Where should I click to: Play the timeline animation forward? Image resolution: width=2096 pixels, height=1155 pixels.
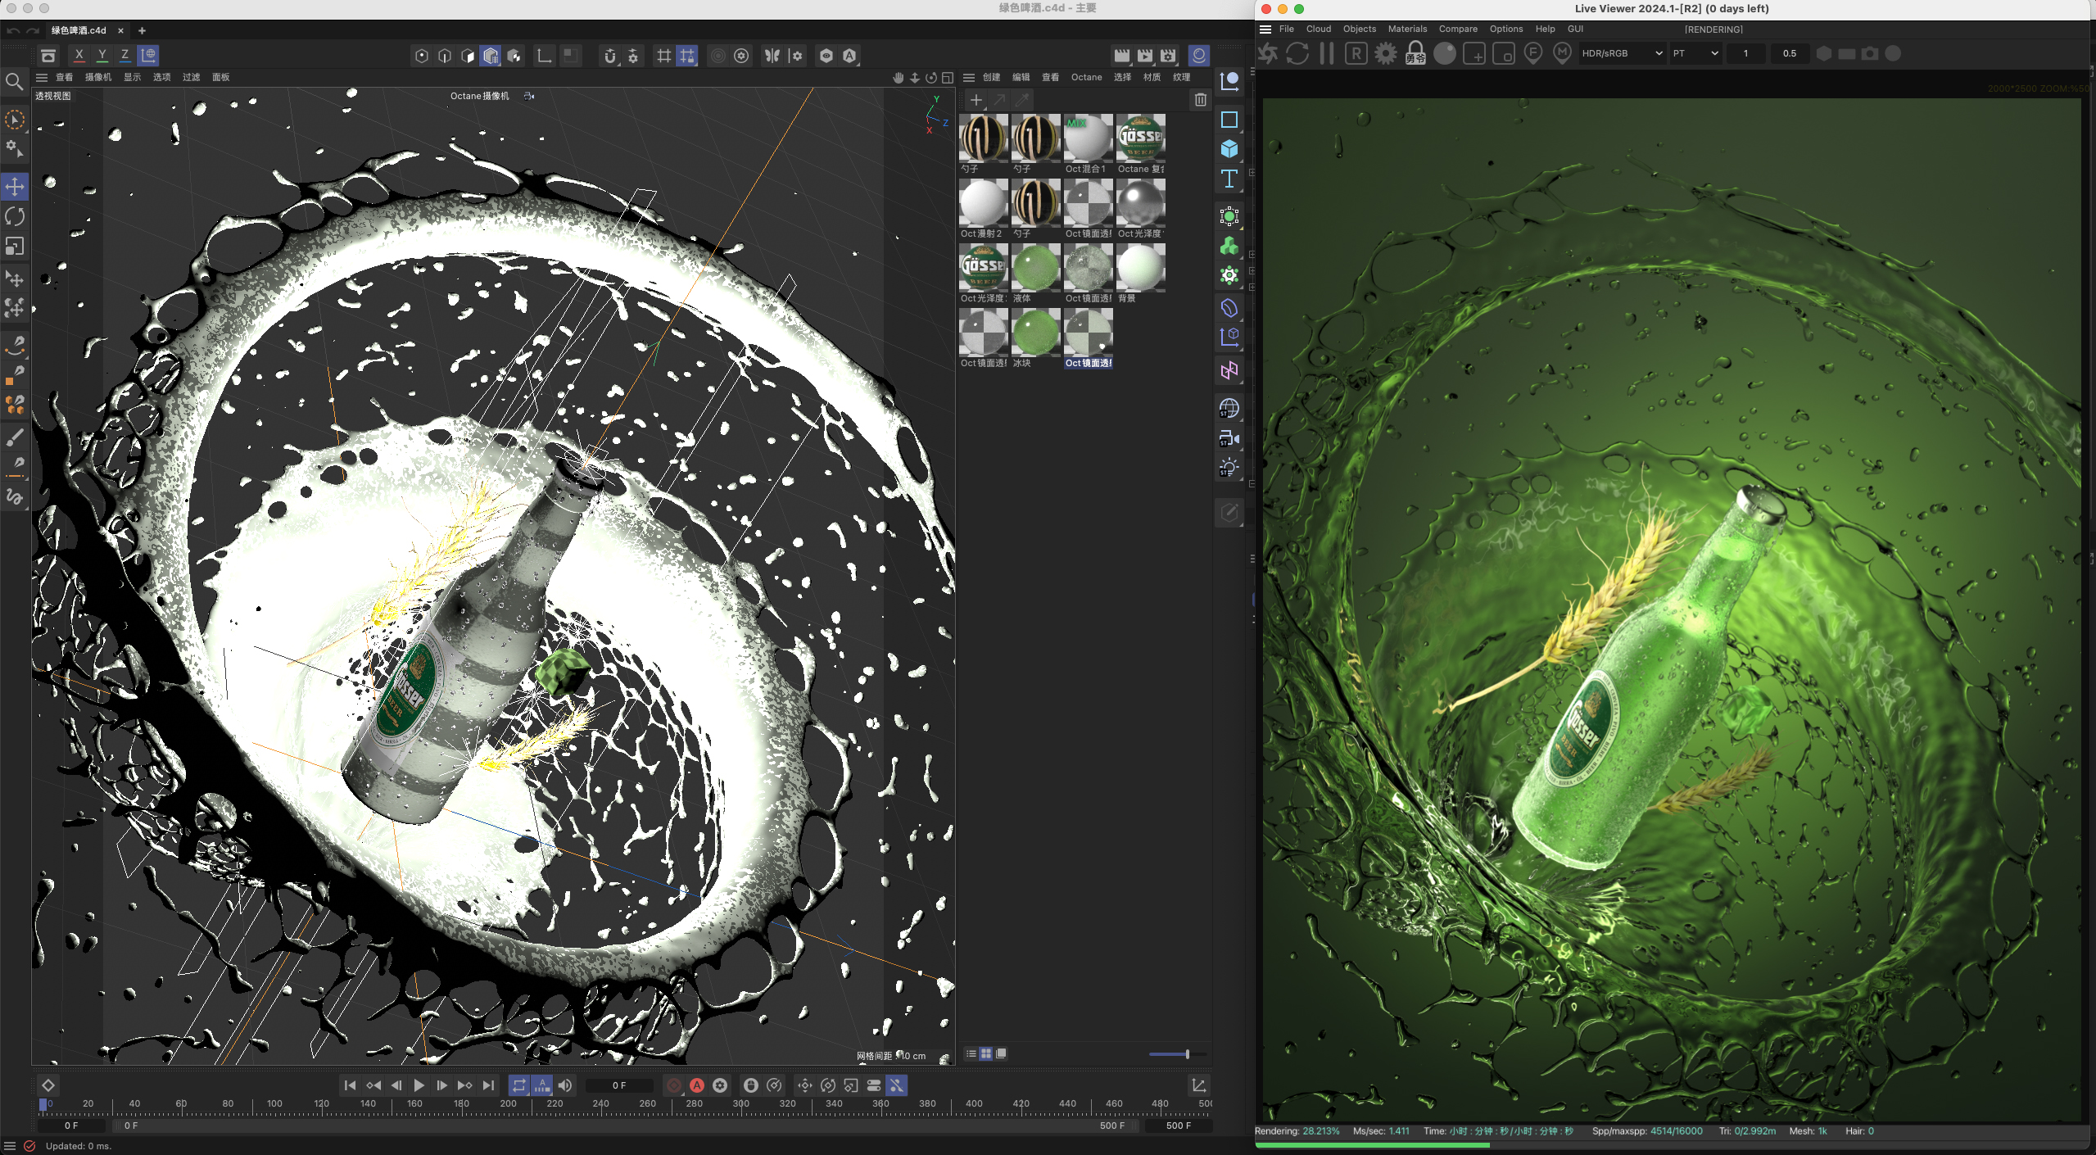pos(419,1085)
